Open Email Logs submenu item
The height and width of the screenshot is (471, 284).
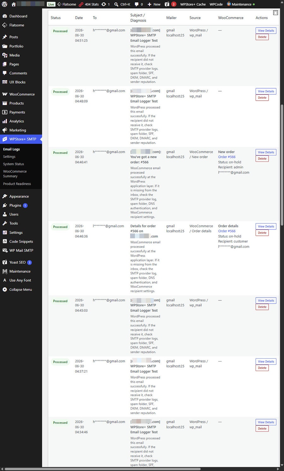click(11, 149)
